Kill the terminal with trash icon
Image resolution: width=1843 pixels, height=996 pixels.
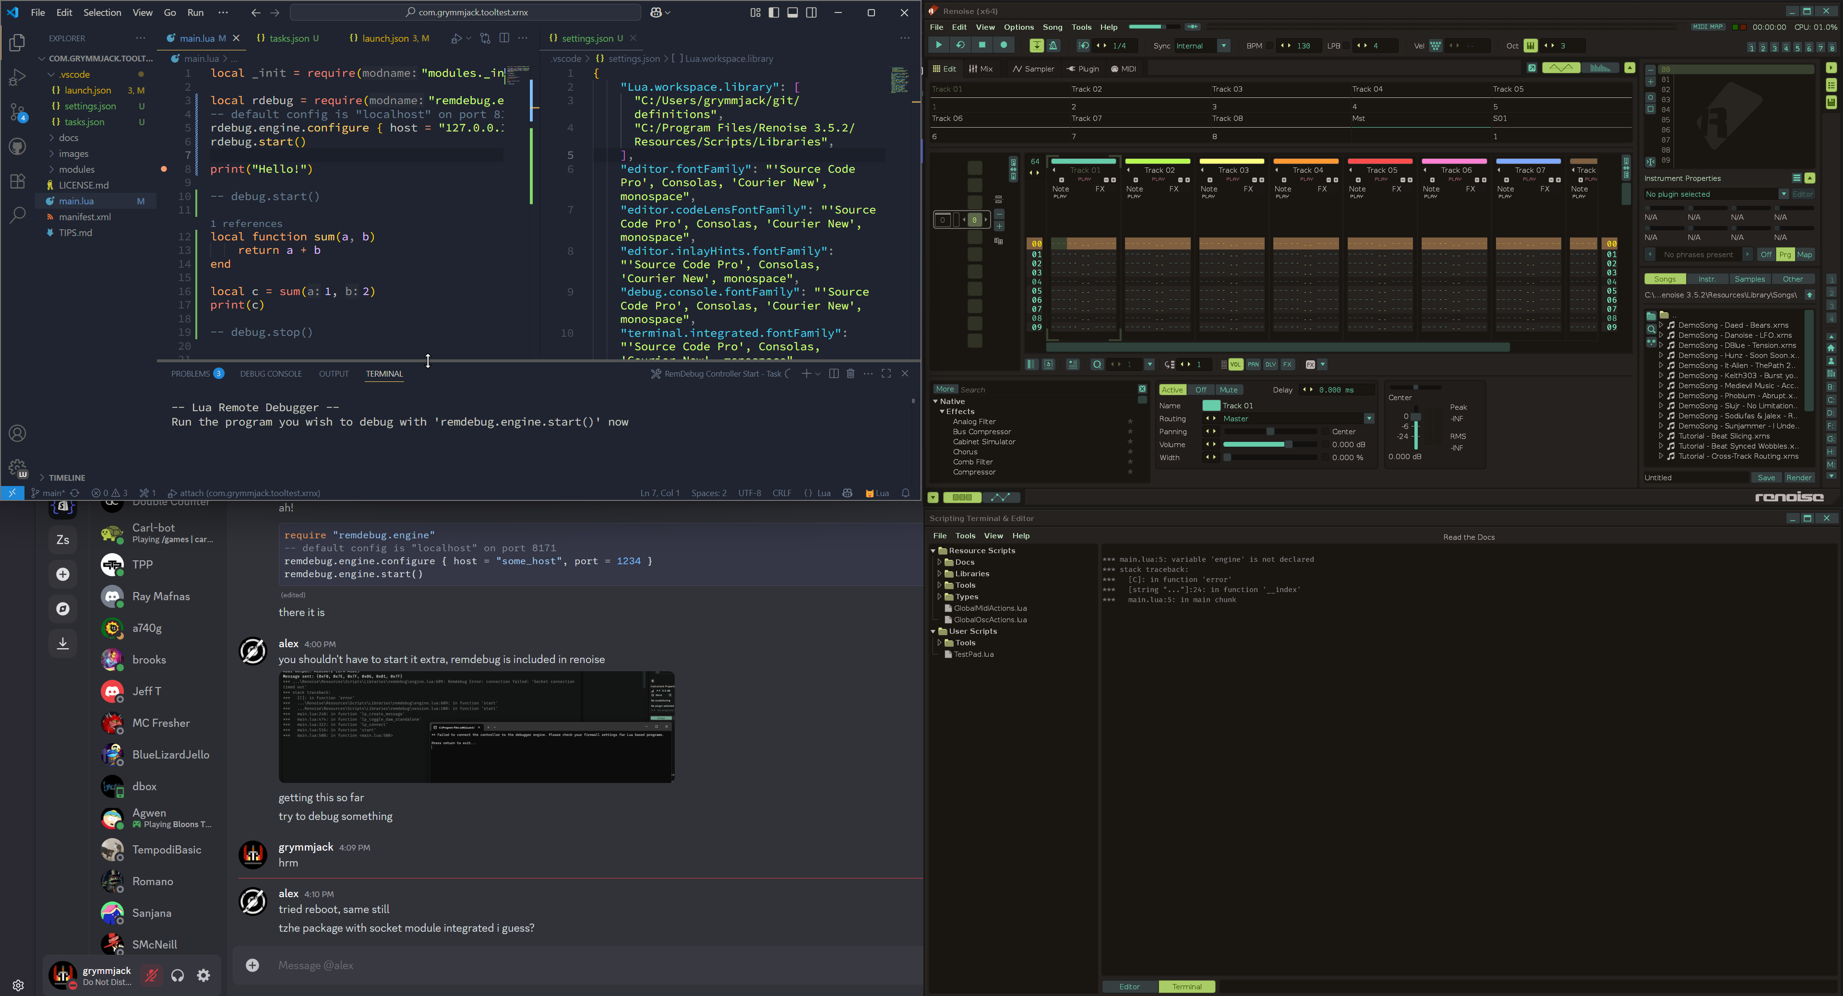pos(850,373)
